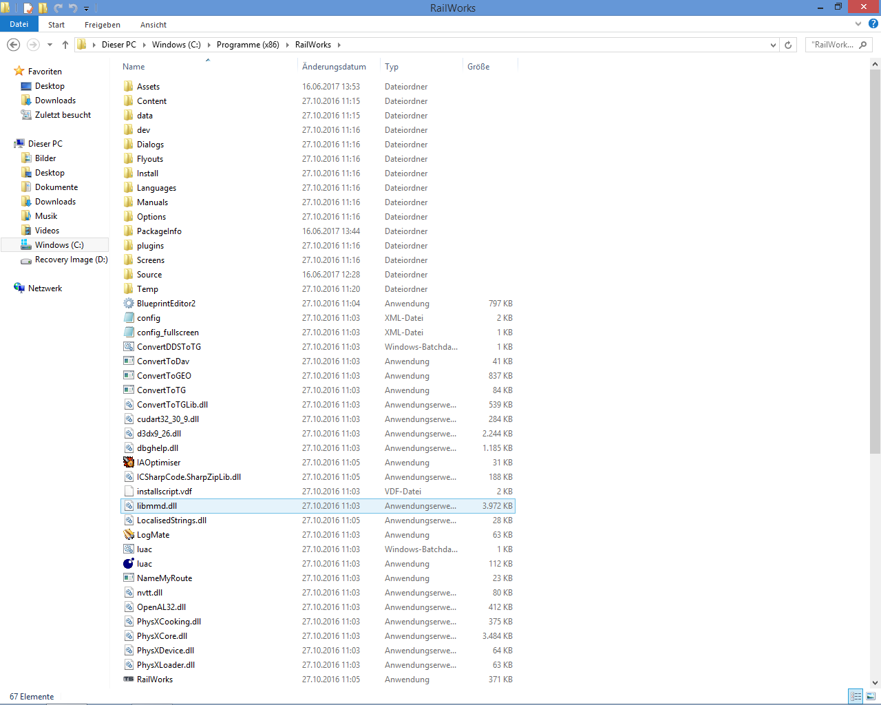Click the Assets folder icon

(129, 87)
